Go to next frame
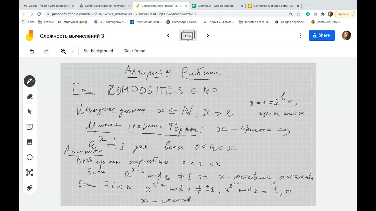The width and height of the screenshot is (376, 211). (x=208, y=35)
